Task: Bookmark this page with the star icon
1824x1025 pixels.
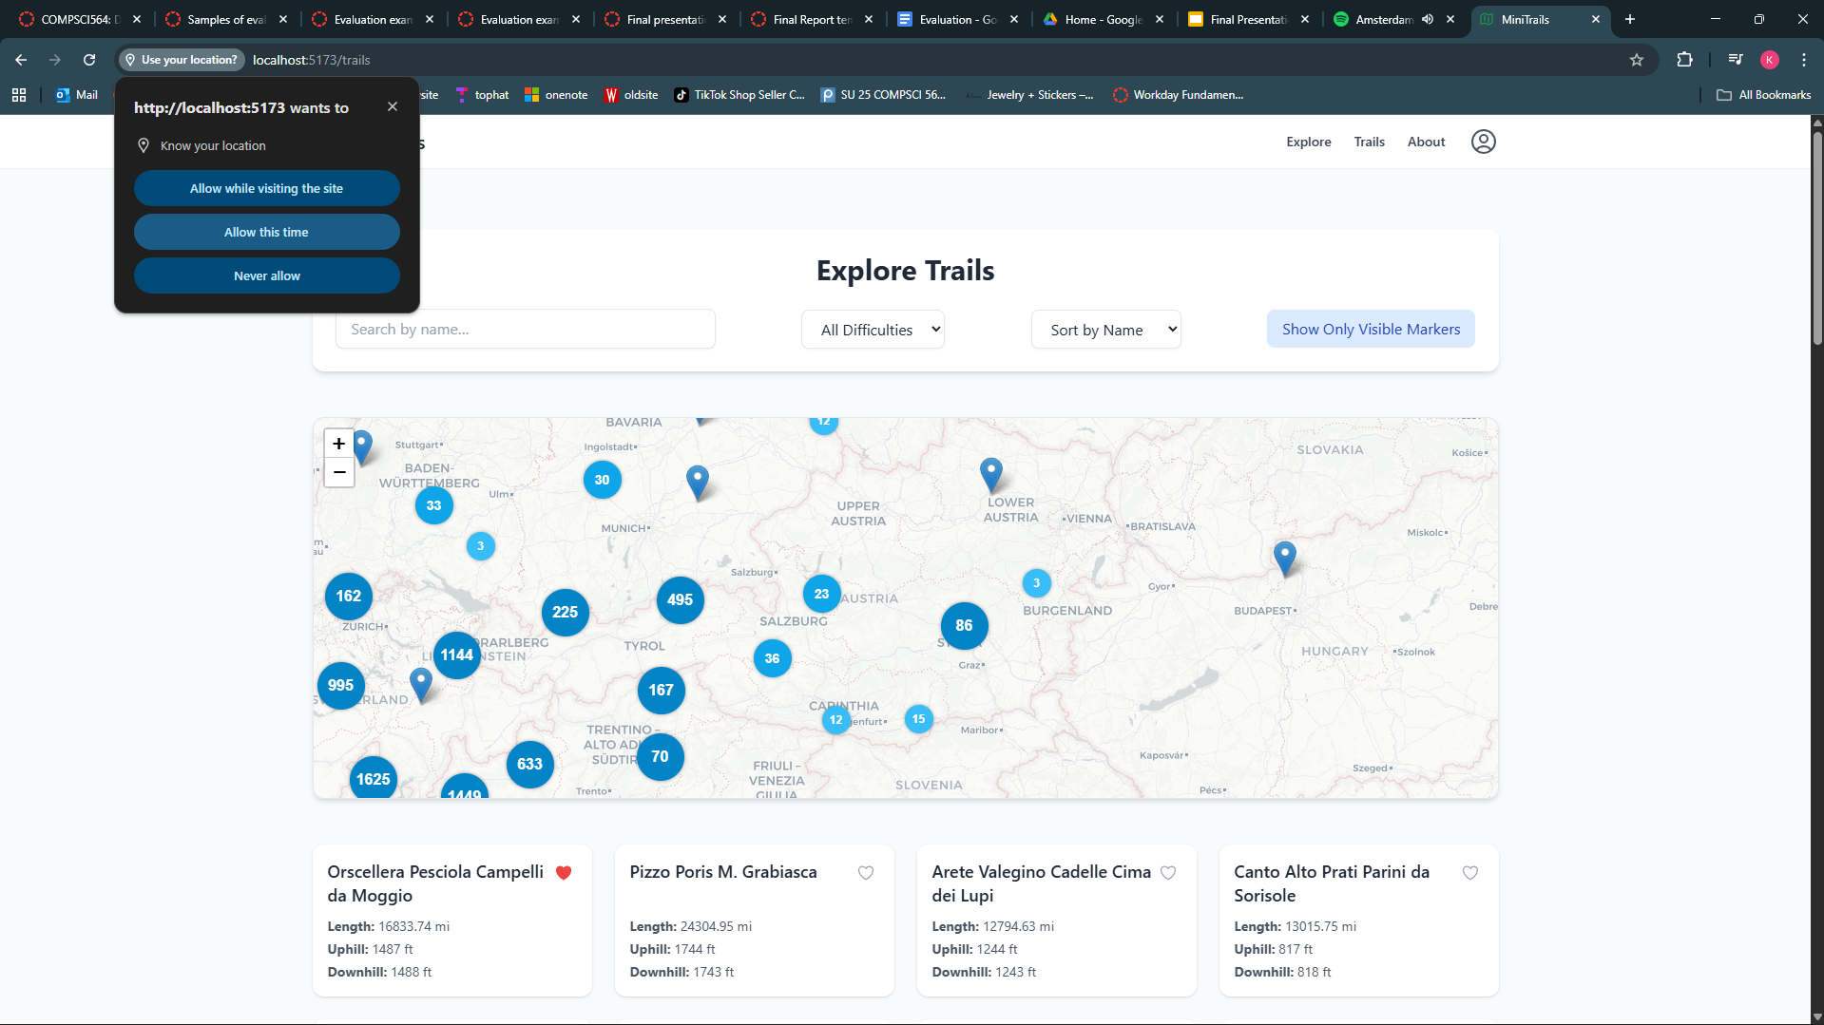Action: coord(1637,60)
